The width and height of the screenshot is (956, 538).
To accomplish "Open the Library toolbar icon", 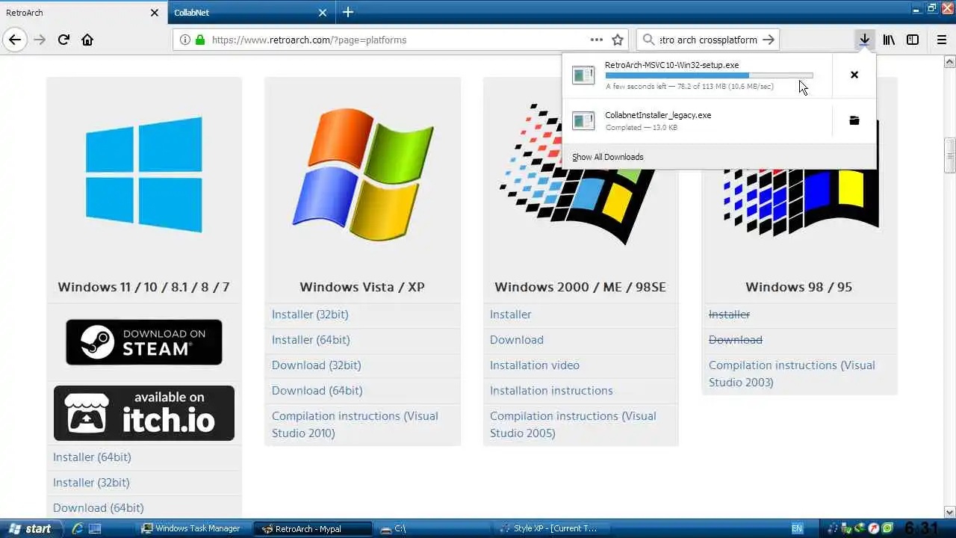I will tap(889, 40).
